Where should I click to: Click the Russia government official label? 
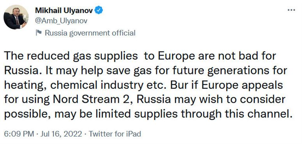pos(90,33)
